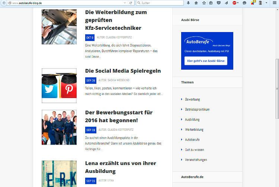Show the bookmarks list icon
The height and width of the screenshot is (187, 279).
click(211, 3)
